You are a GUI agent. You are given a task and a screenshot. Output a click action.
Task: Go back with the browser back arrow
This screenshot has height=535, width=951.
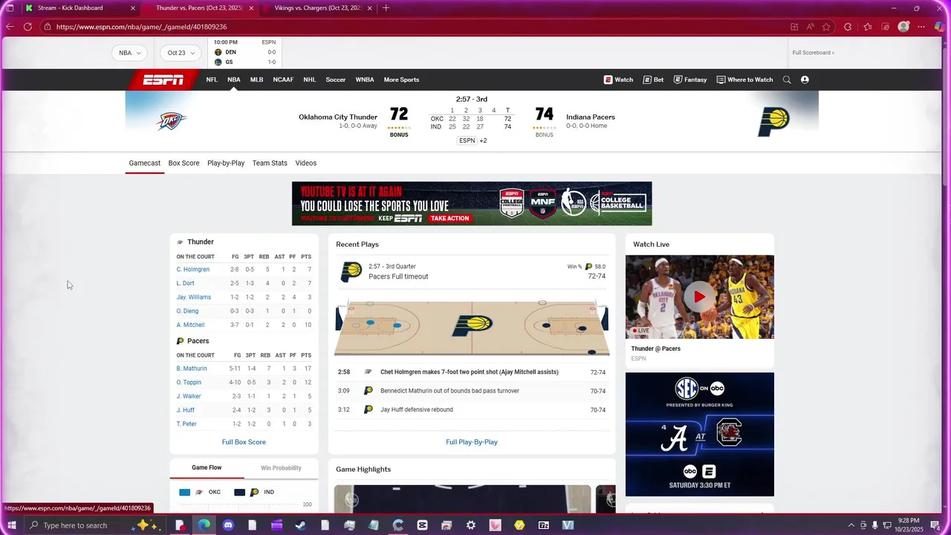point(10,27)
